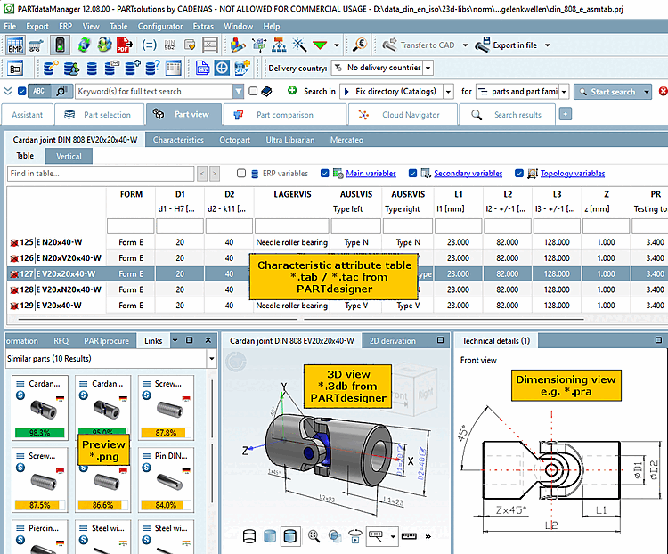Open the Configurator menu

point(160,27)
